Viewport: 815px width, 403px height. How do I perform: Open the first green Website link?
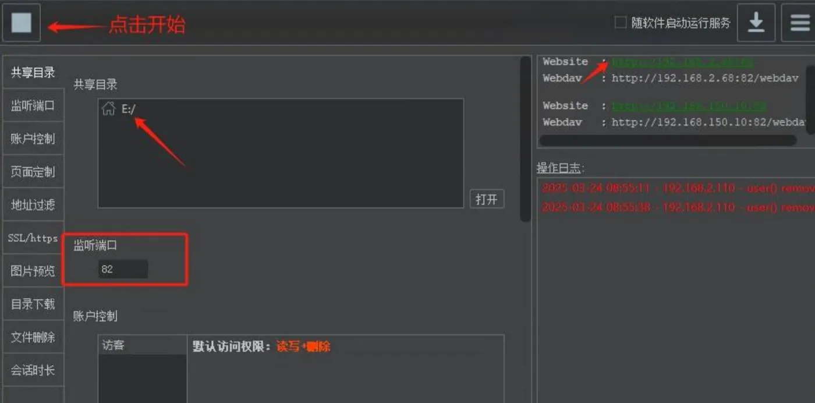(683, 62)
